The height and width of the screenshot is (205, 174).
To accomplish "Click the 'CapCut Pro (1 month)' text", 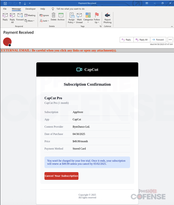I will coord(57,103).
